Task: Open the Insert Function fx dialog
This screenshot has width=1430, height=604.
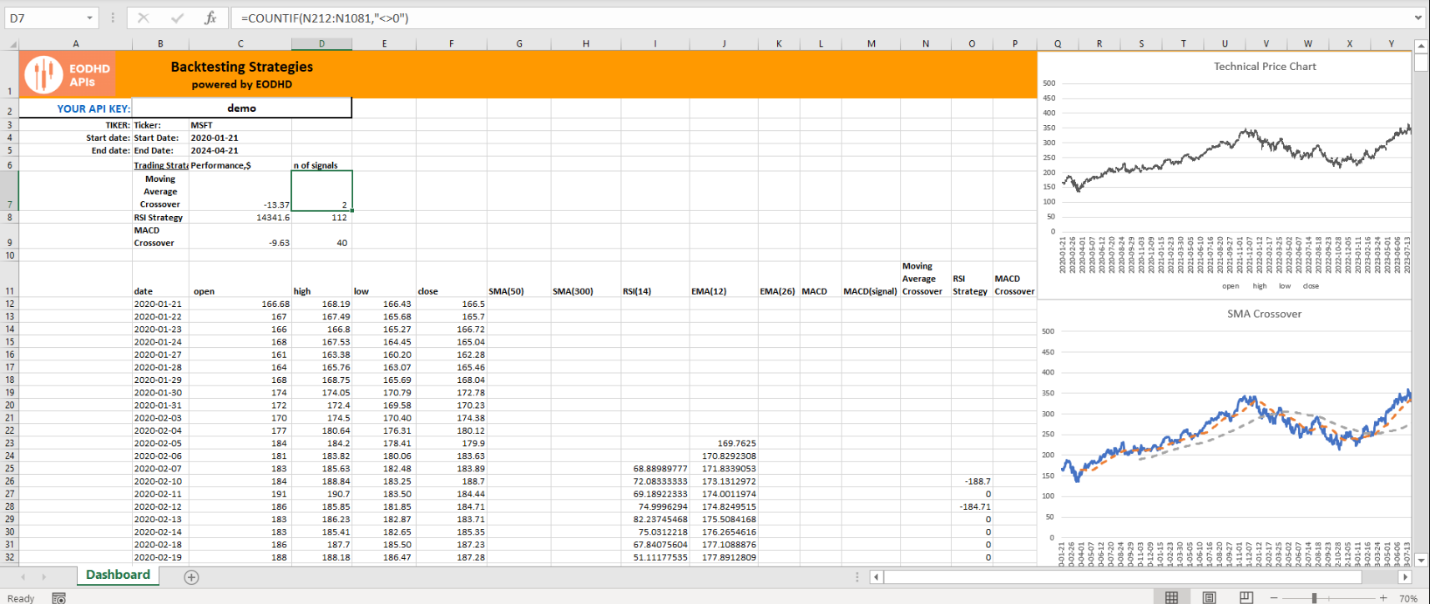Action: (210, 18)
